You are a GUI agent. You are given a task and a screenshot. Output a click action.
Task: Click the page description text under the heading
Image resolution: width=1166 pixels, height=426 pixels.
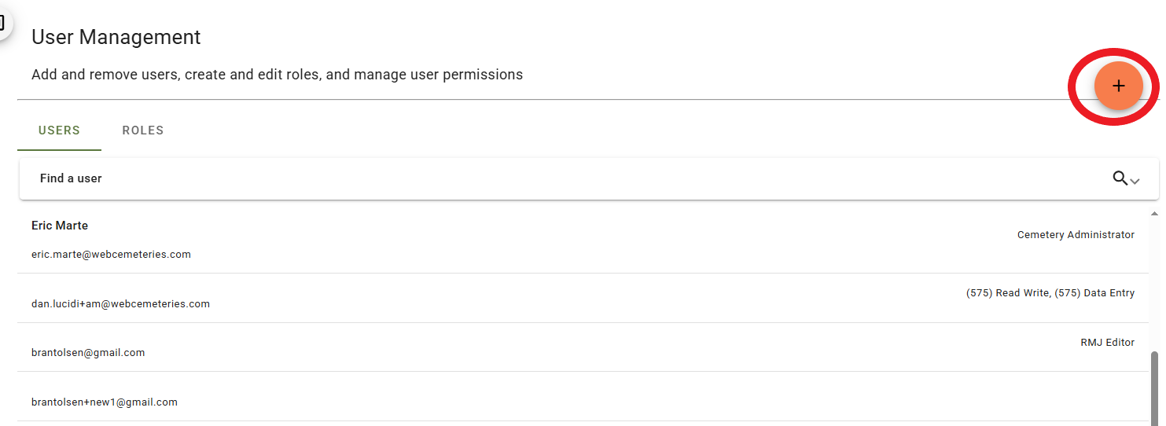point(277,75)
